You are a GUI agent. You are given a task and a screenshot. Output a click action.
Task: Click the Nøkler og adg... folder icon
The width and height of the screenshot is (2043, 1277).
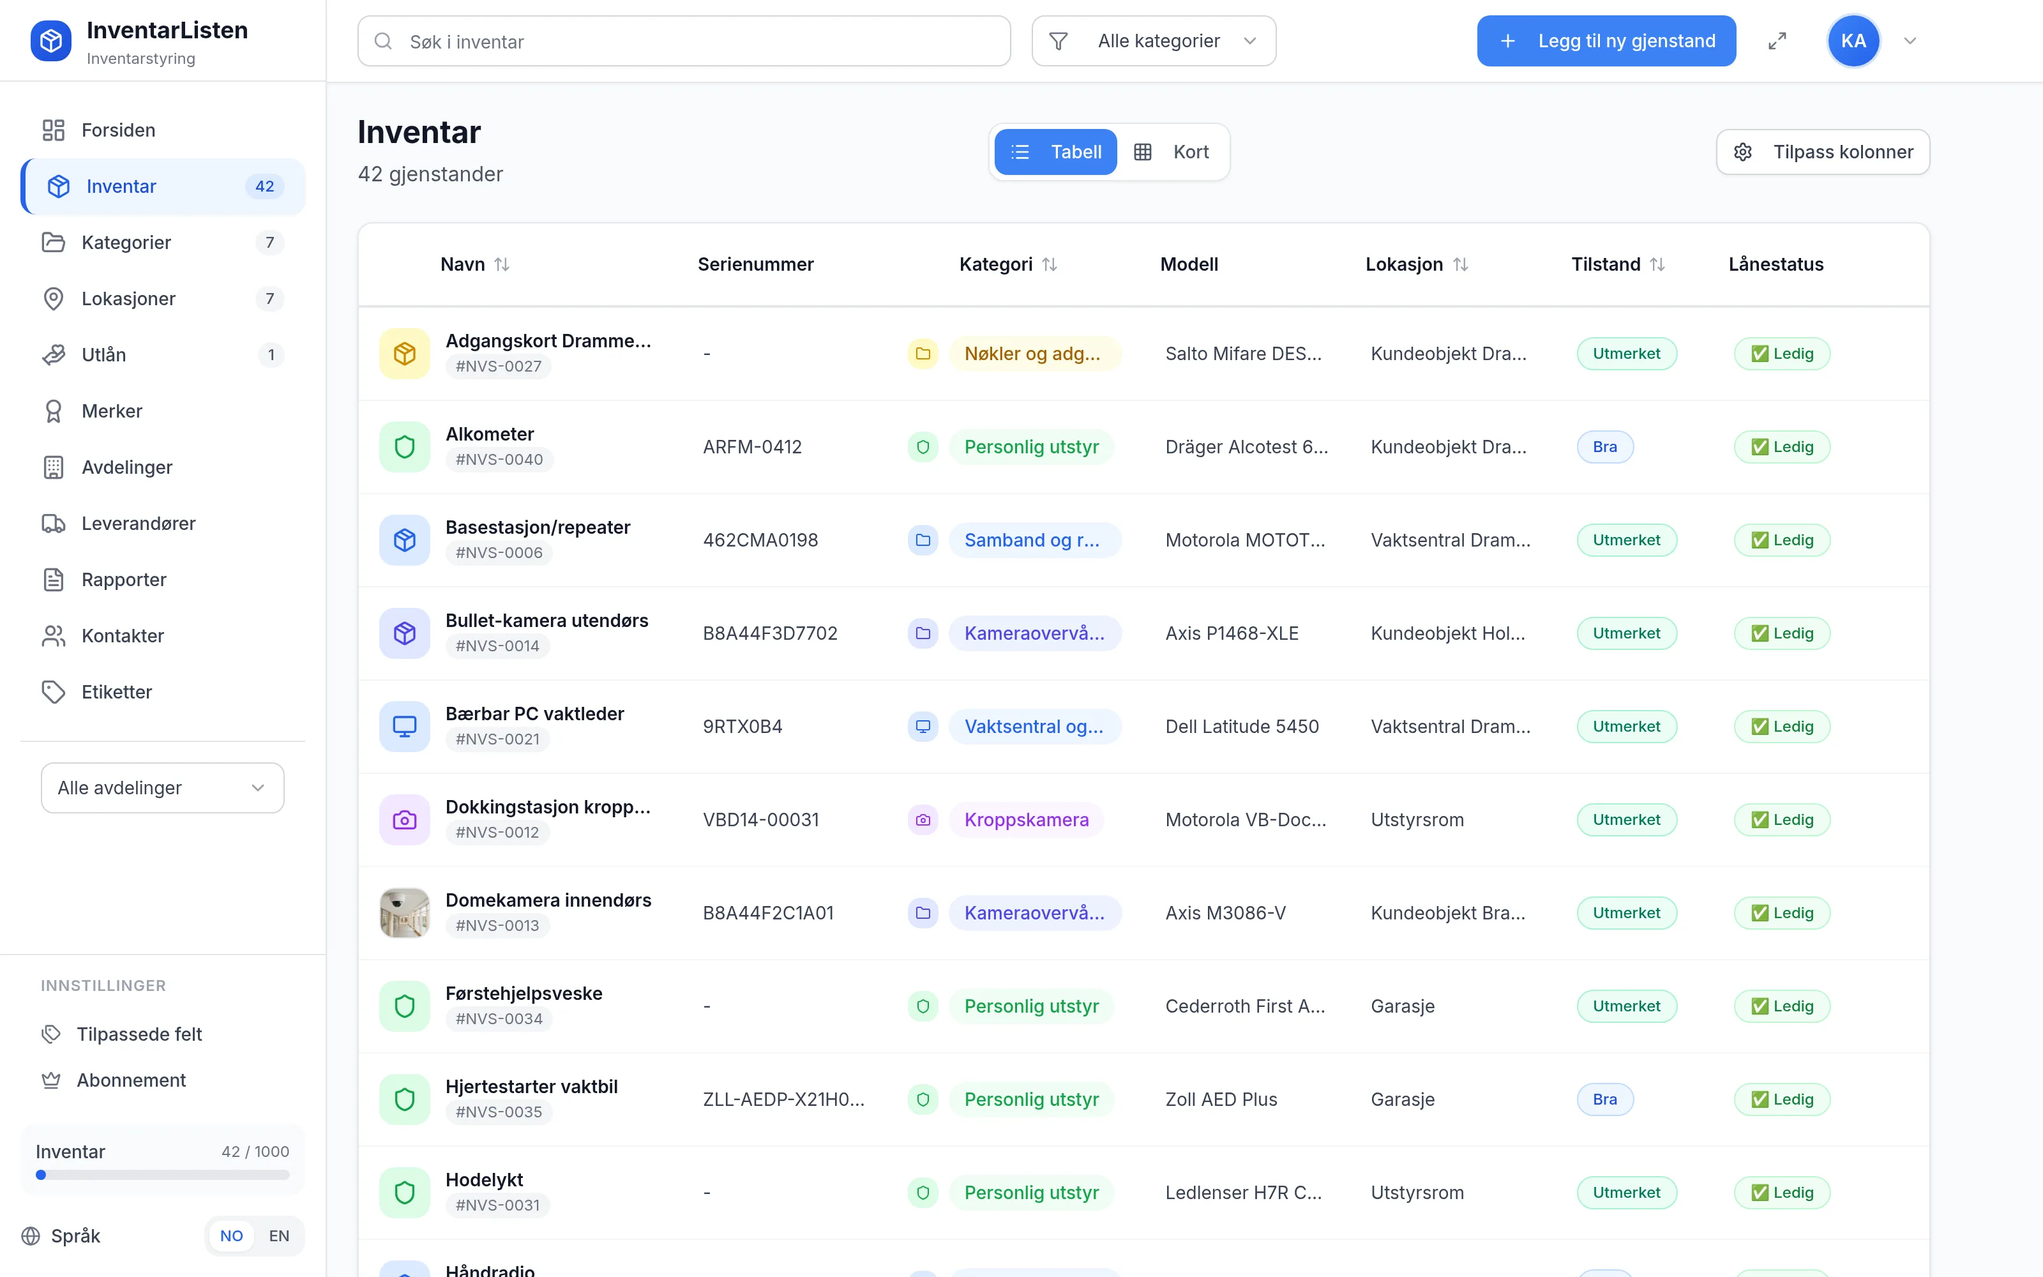click(x=923, y=354)
